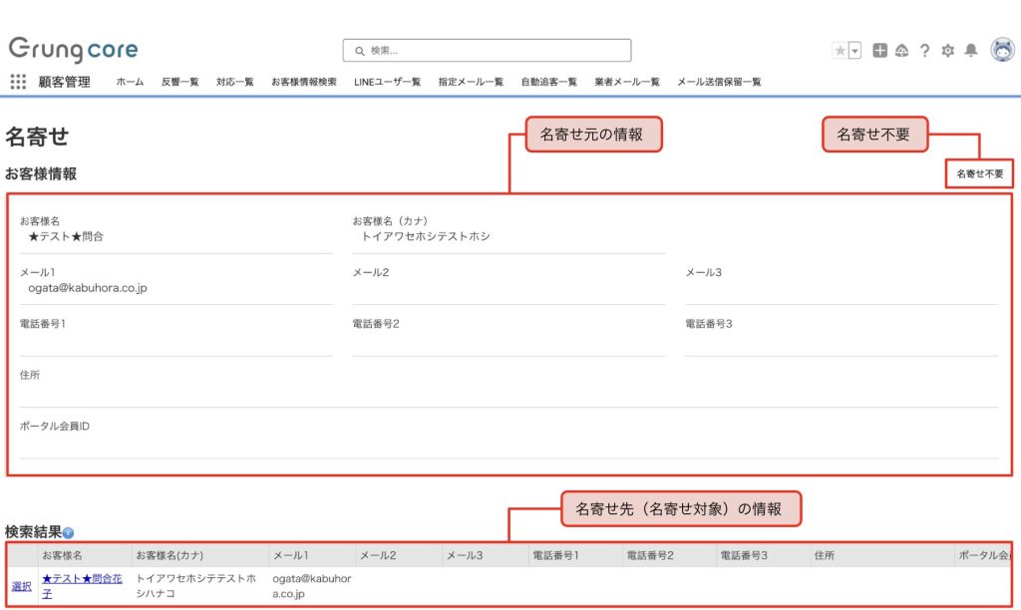1021x610 pixels.
Task: Go to the ホーム tab
Action: (130, 82)
